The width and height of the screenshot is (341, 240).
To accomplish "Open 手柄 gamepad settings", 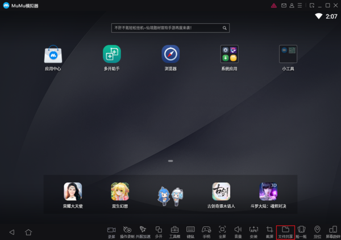I will point(206,232).
